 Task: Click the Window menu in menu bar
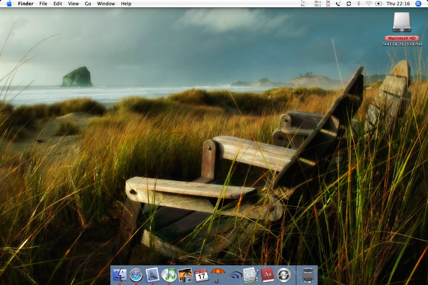tap(106, 4)
